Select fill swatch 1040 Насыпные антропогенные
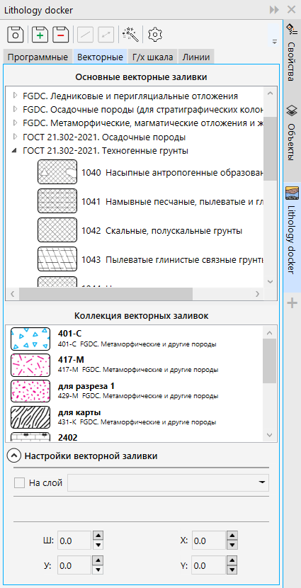Image resolution: width=301 pixels, height=588 pixels. 57,171
